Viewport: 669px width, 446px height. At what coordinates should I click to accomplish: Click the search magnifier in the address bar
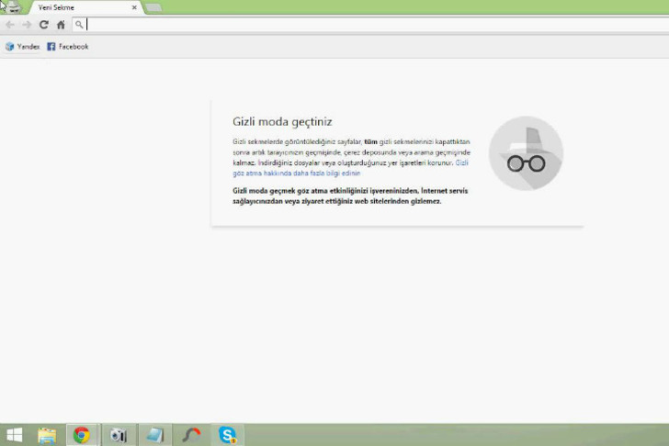(79, 25)
